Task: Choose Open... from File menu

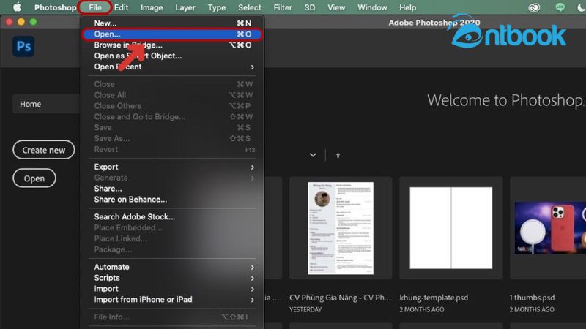Action: click(172, 34)
